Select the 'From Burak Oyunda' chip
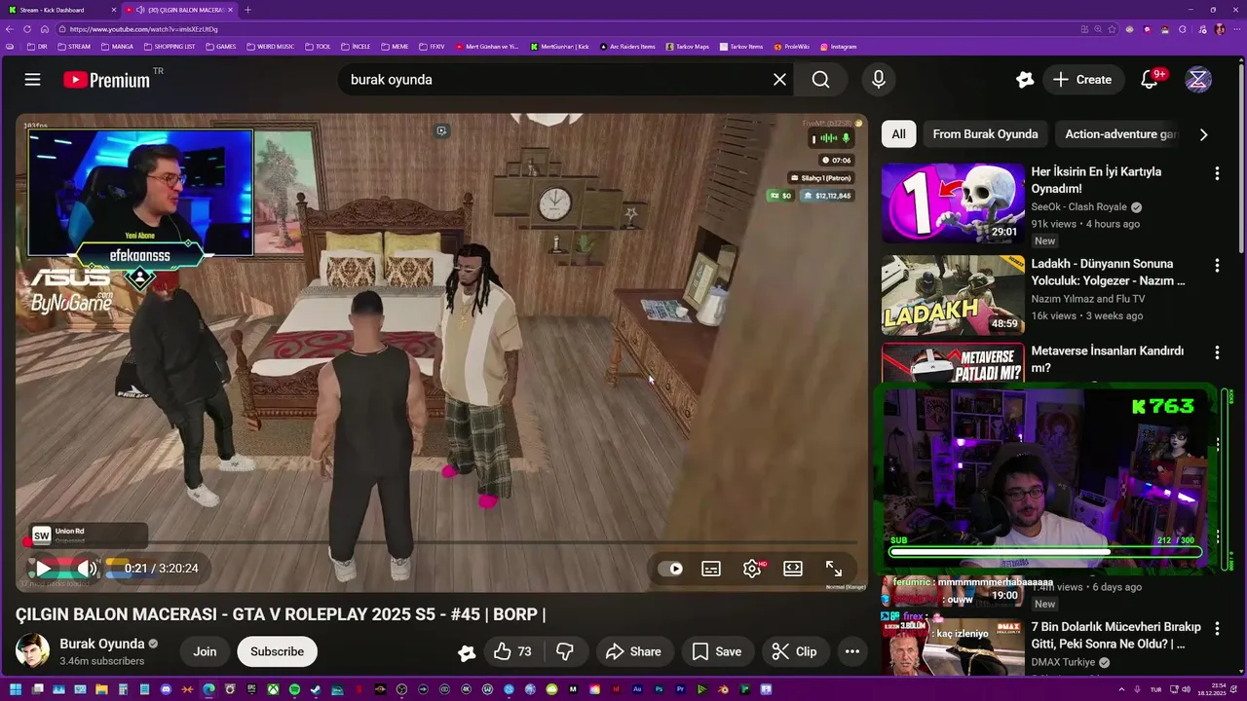Image resolution: width=1247 pixels, height=701 pixels. pyautogui.click(x=985, y=134)
